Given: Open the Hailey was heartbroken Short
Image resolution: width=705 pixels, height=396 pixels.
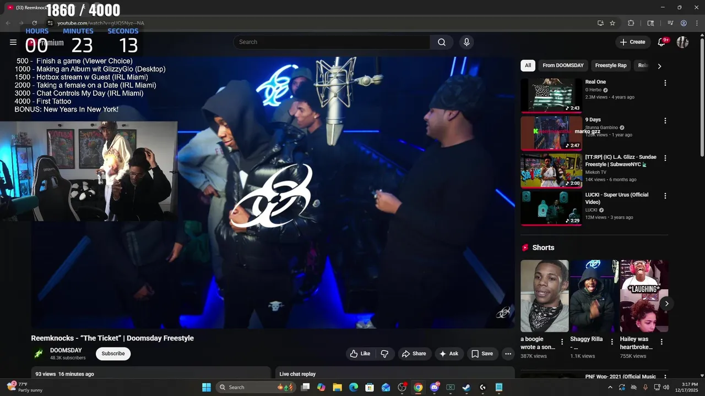Looking at the screenshot, I should point(644,296).
